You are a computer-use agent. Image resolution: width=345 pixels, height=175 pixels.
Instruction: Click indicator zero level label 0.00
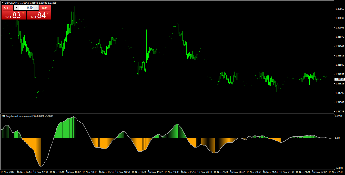click(338, 138)
